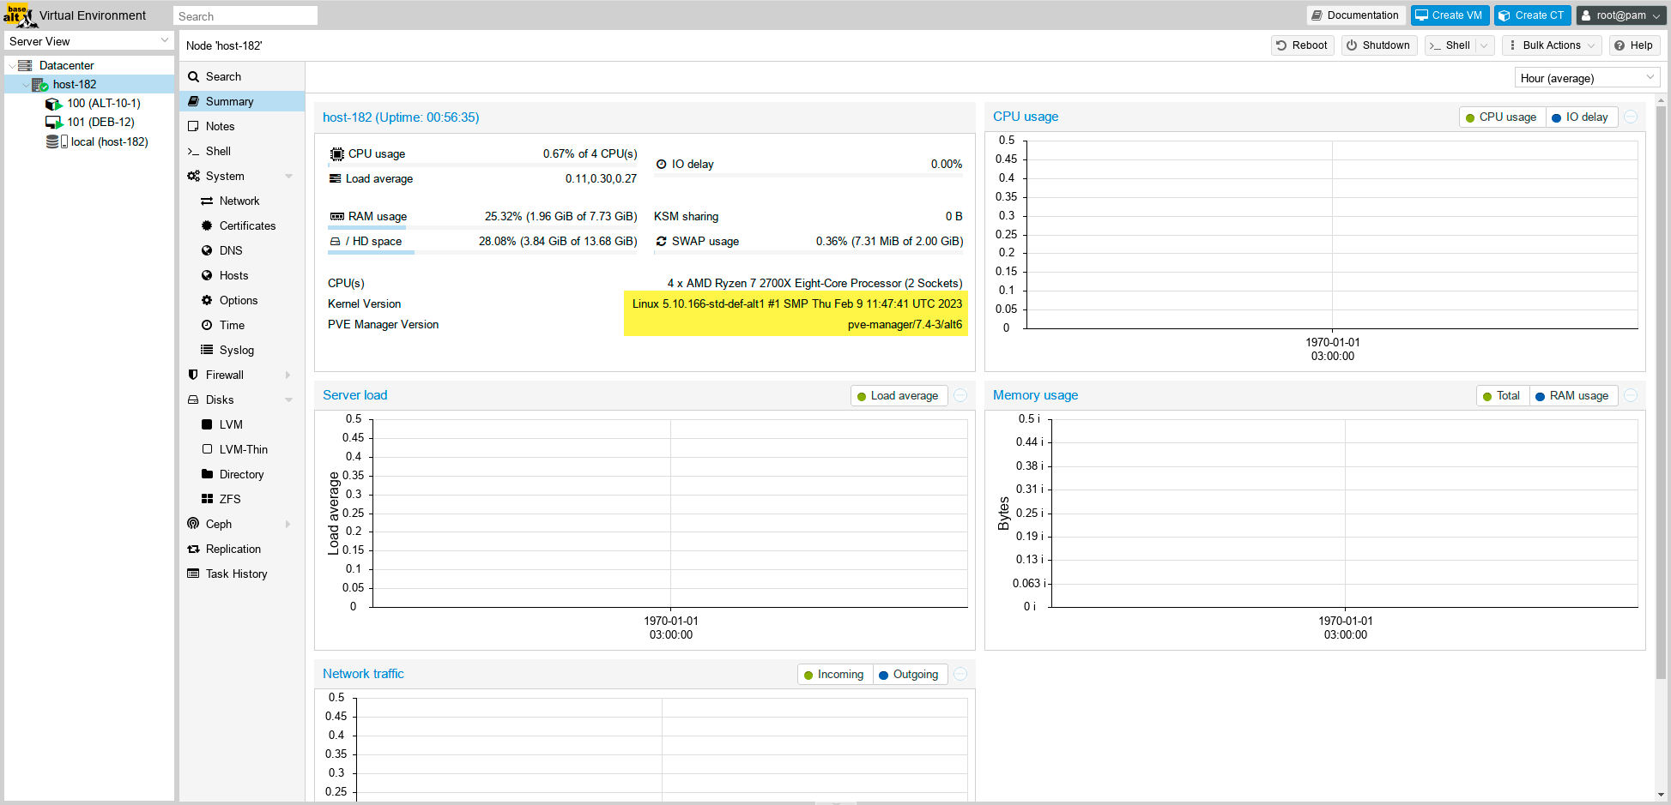Open Replication settings

(233, 549)
